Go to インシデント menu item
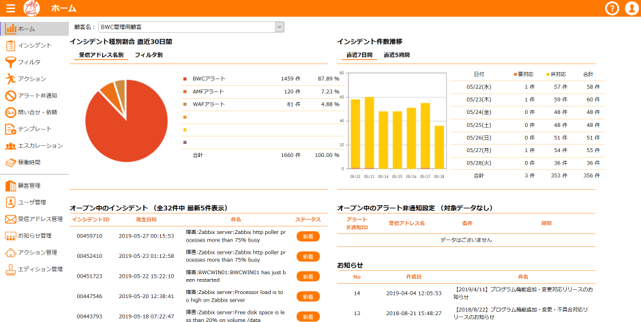Screen dimensions: 641x322 pos(35,46)
